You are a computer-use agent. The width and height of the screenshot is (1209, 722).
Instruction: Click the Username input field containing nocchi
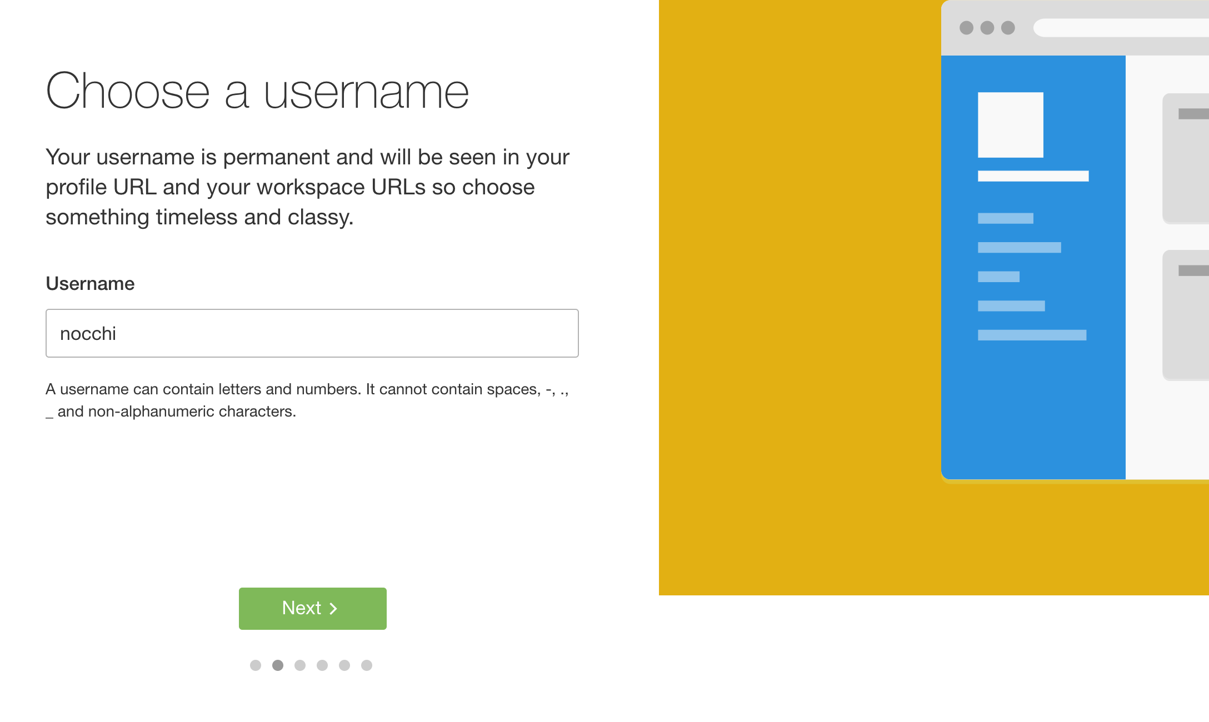click(x=312, y=333)
